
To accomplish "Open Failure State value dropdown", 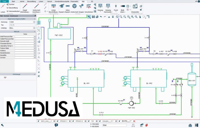I will click(x=35, y=48).
